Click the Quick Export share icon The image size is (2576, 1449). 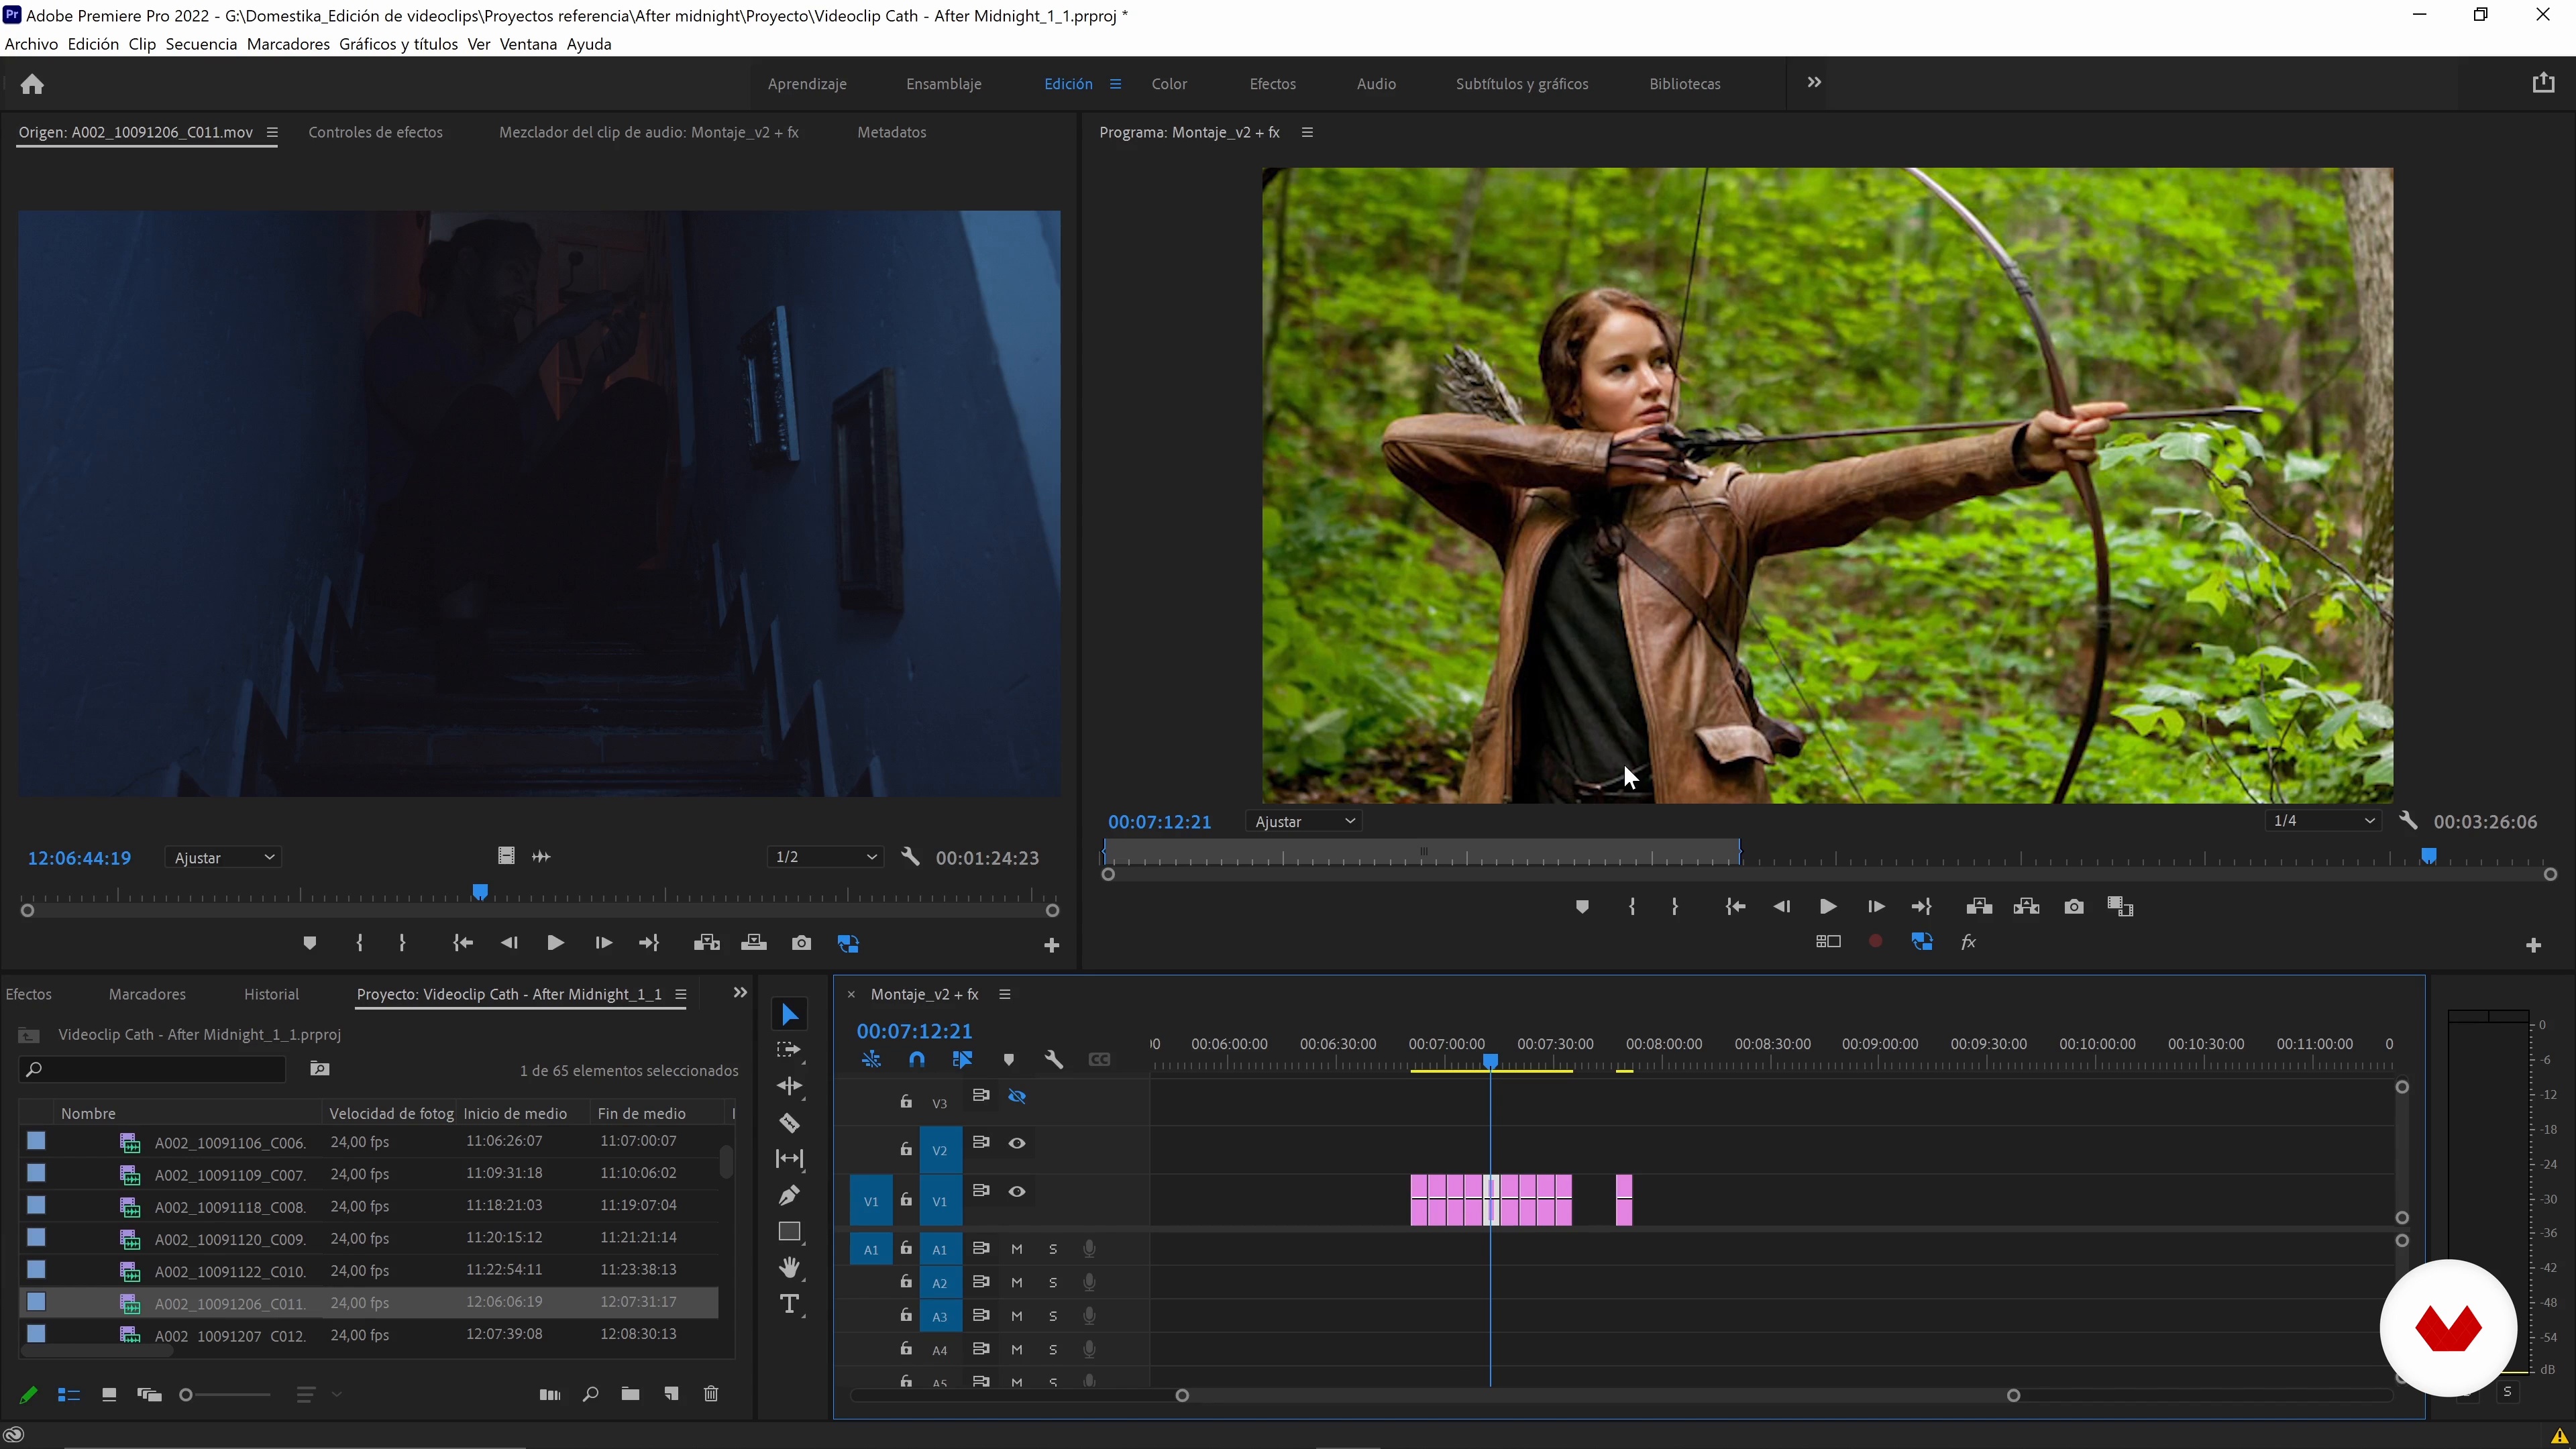[2543, 83]
